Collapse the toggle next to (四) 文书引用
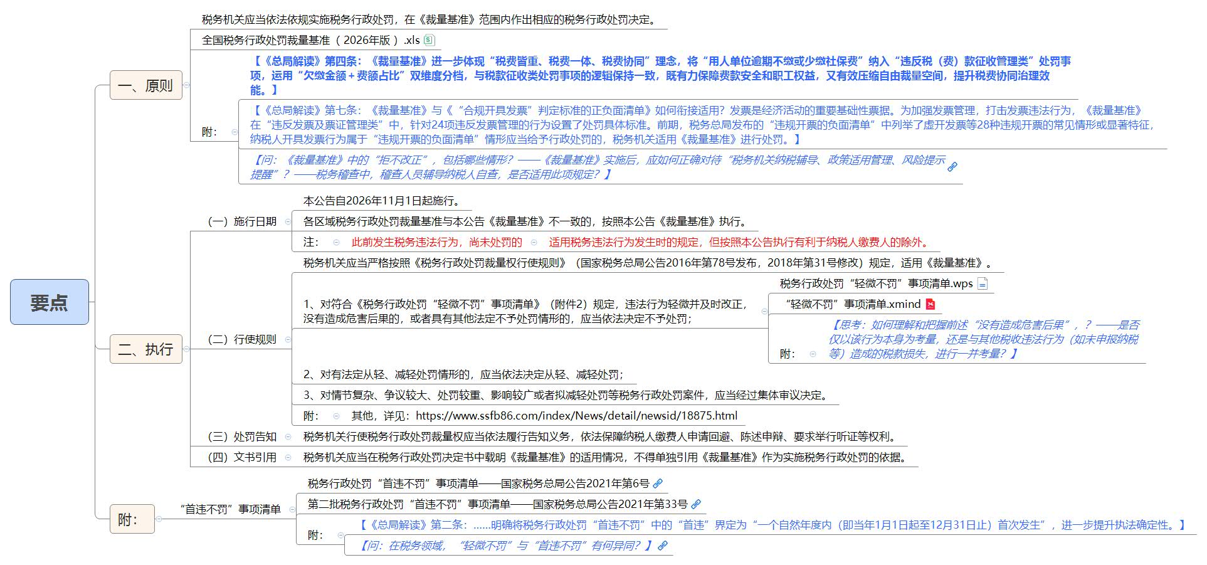 288,457
